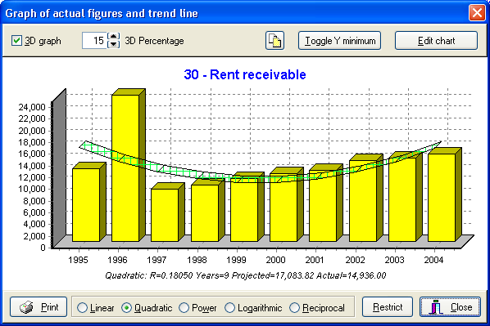Viewport: 490px width, 326px height.
Task: Click the window title 'Graph of actual figures and trend line'
Action: point(102,13)
